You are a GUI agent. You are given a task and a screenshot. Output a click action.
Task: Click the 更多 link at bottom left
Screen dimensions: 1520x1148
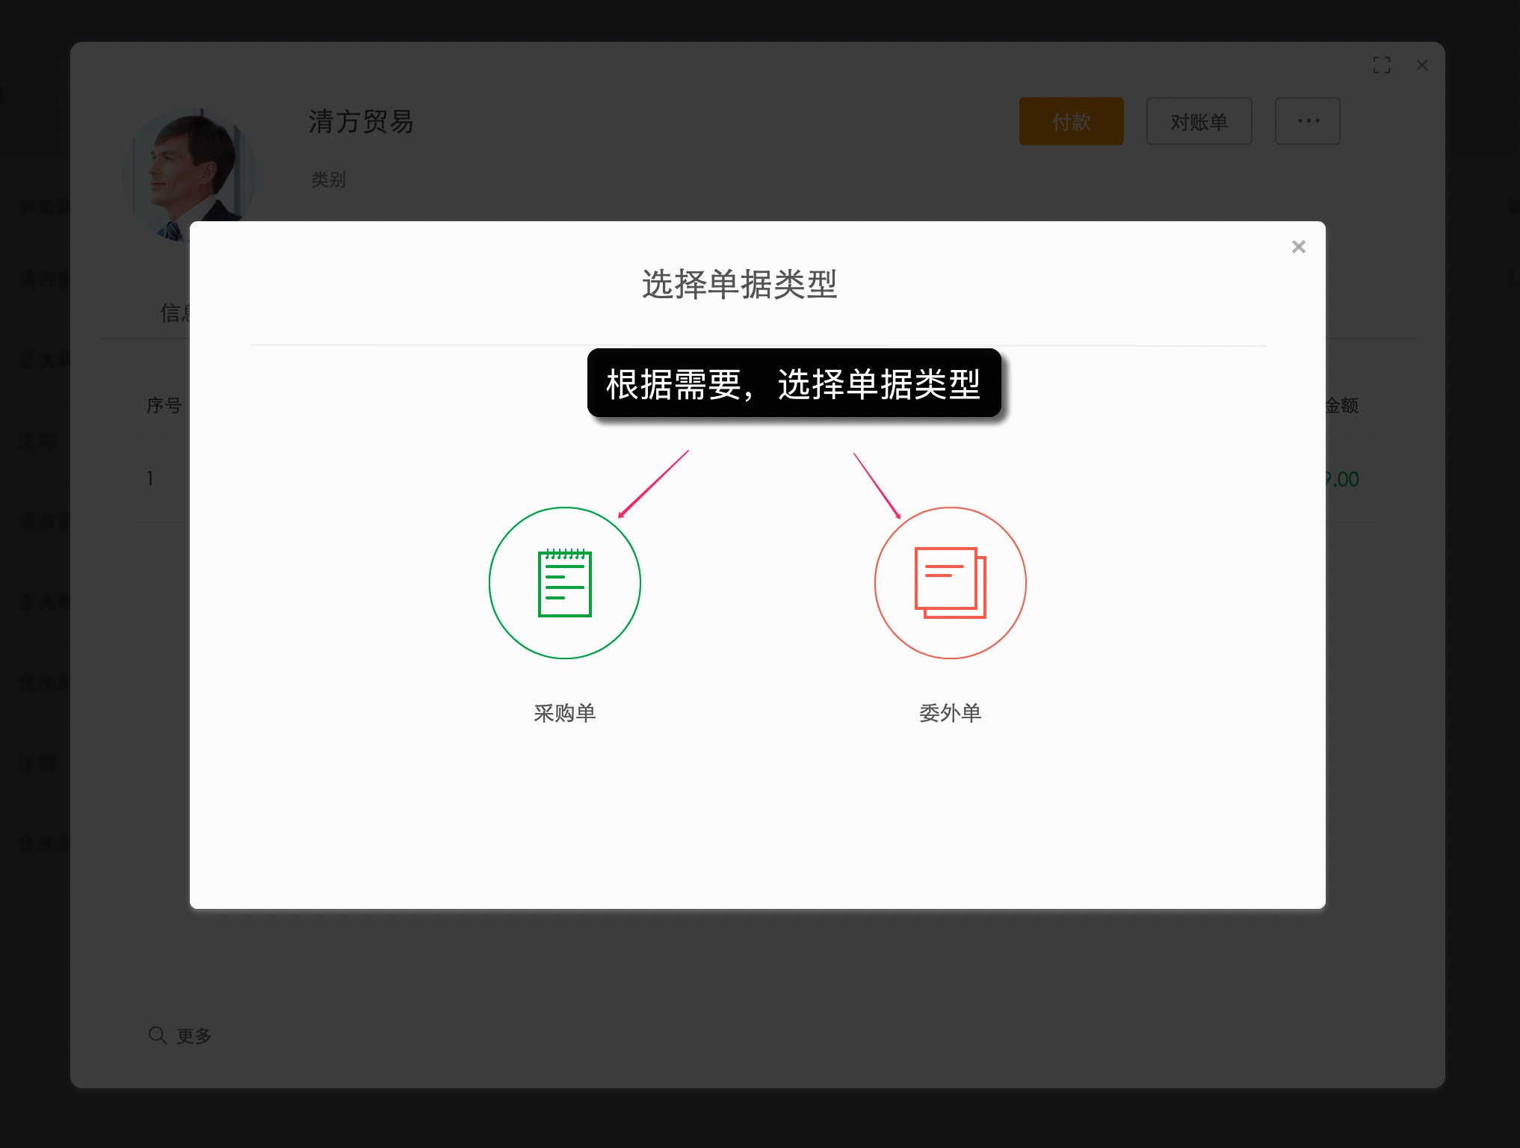pyautogui.click(x=193, y=1035)
